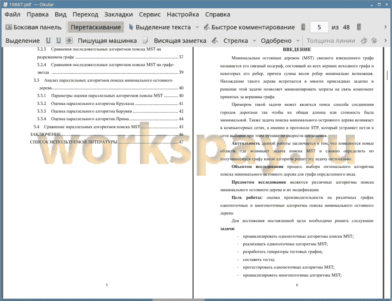Click the page number 6 at page bottom
Image resolution: width=392 pixels, height=301 pixels.
click(x=297, y=285)
